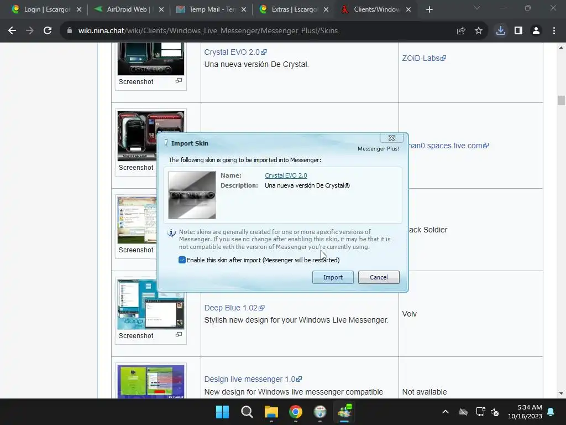Open Design live messenger 1.0 link
Image resolution: width=566 pixels, height=425 pixels.
(253, 379)
